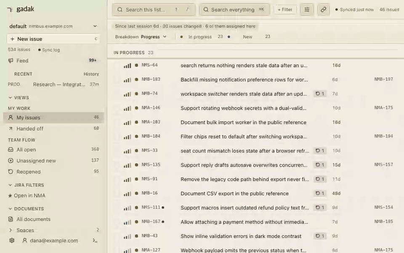Screen dimensions: 404x253
Task: Open the display options sliders icon
Action: click(307, 10)
